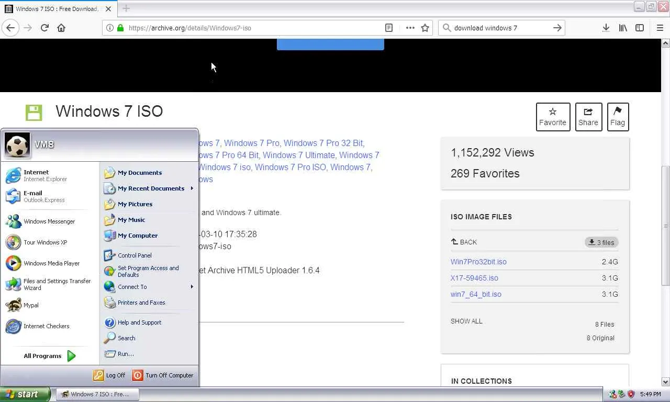Image resolution: width=670 pixels, height=402 pixels.
Task: Click the blue button at page top
Action: coord(330,44)
